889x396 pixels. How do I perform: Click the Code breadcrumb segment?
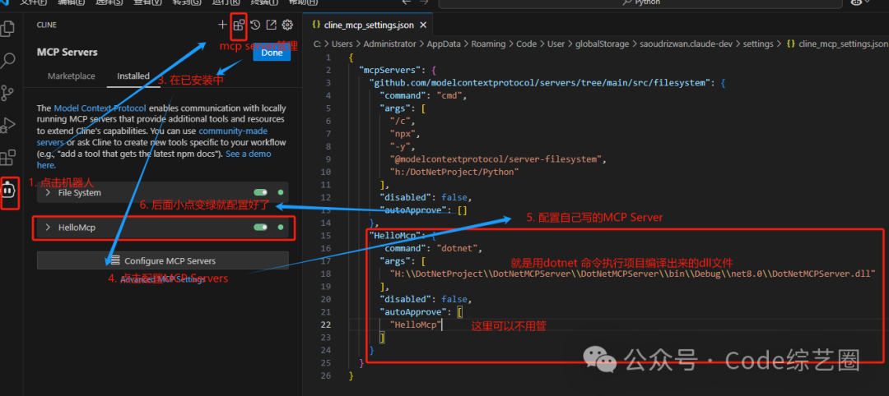[x=526, y=44]
